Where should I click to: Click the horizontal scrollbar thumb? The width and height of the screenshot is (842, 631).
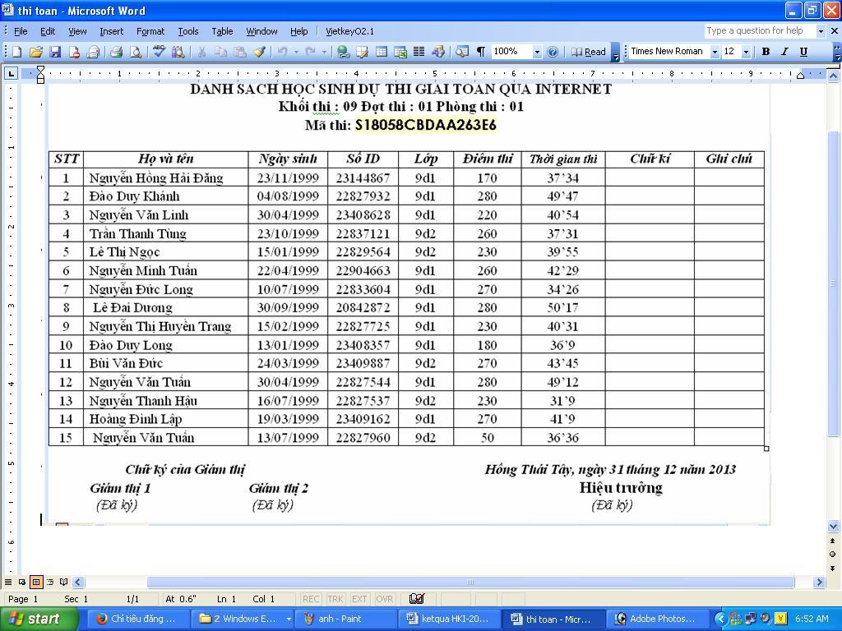click(470, 583)
